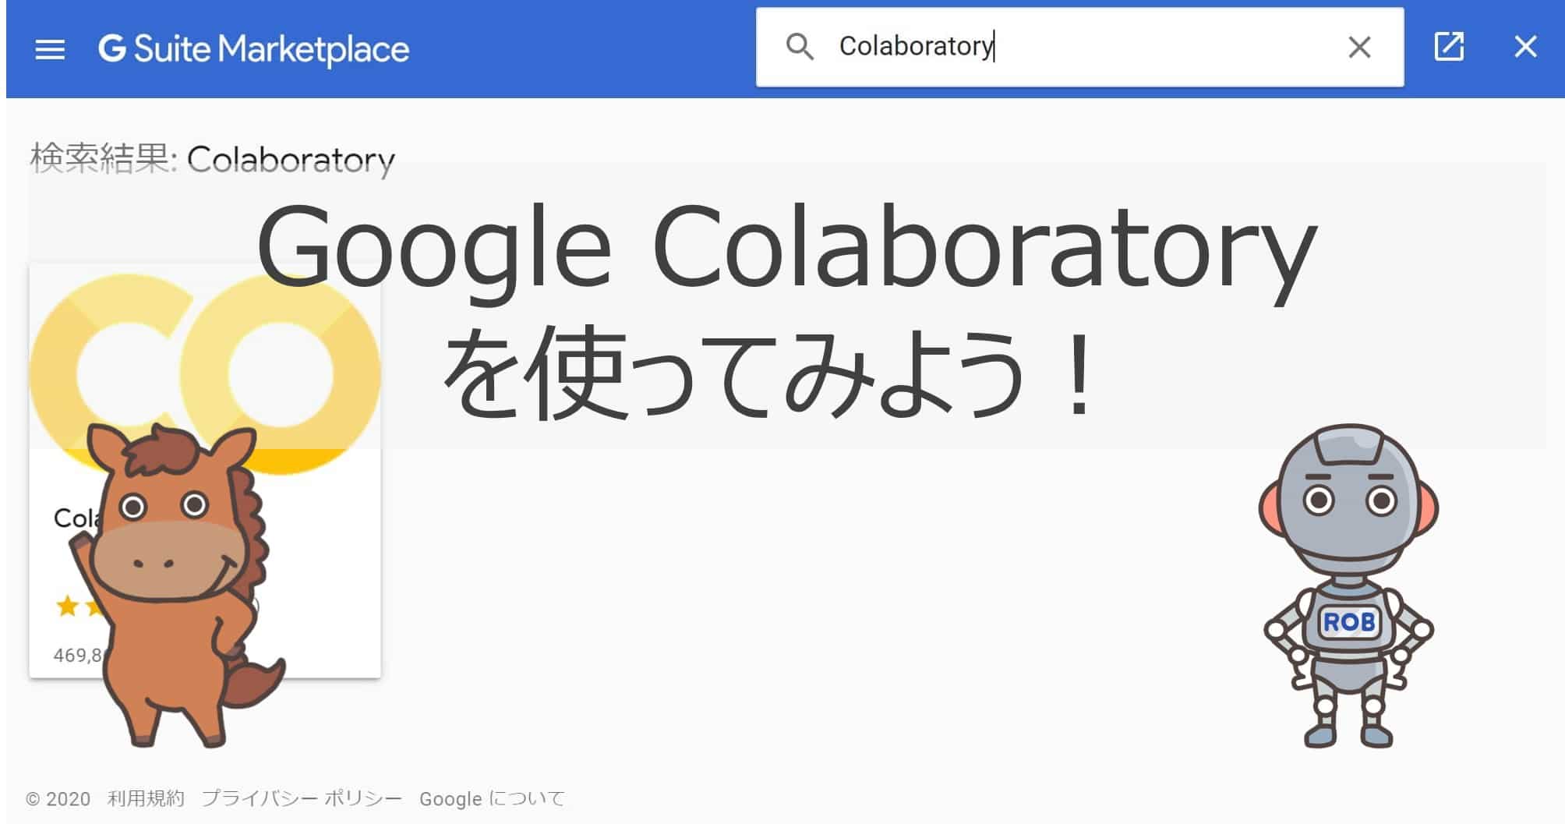Screen dimensions: 1565x824
Task: Open Marketplace in a new window
Action: (x=1448, y=48)
